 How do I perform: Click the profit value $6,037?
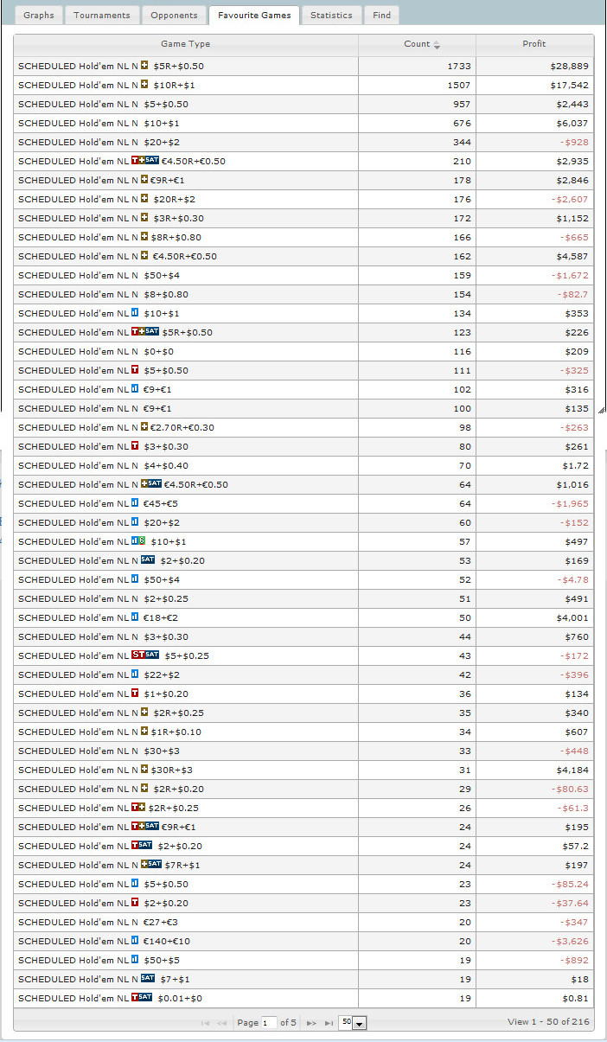[572, 123]
